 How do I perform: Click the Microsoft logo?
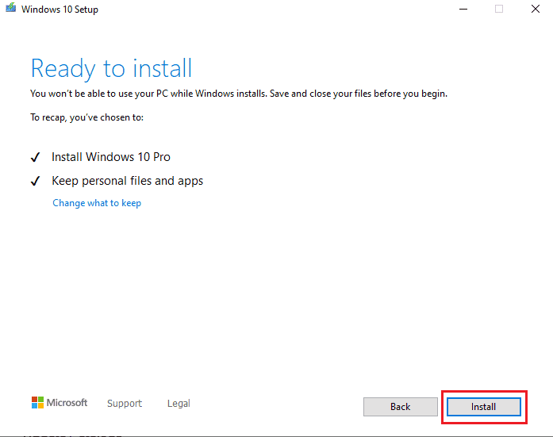click(60, 402)
